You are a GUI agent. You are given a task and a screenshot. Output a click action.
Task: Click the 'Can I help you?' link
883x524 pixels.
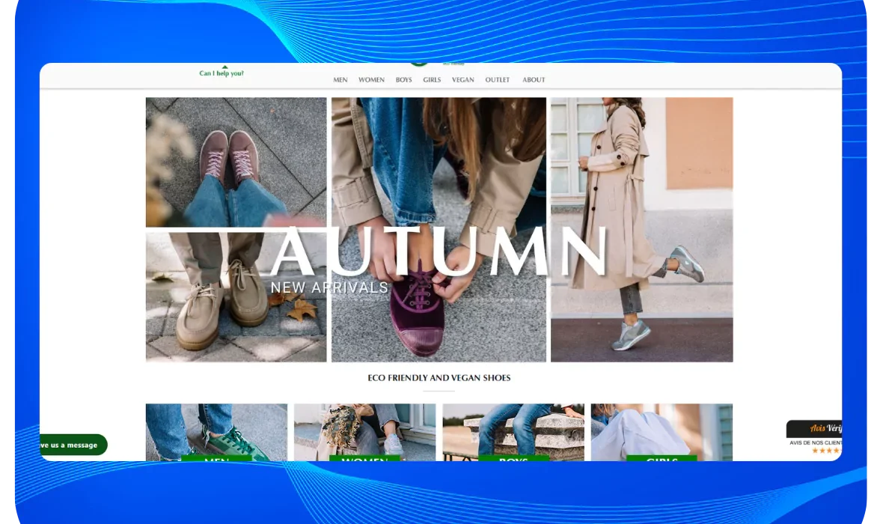tap(221, 73)
